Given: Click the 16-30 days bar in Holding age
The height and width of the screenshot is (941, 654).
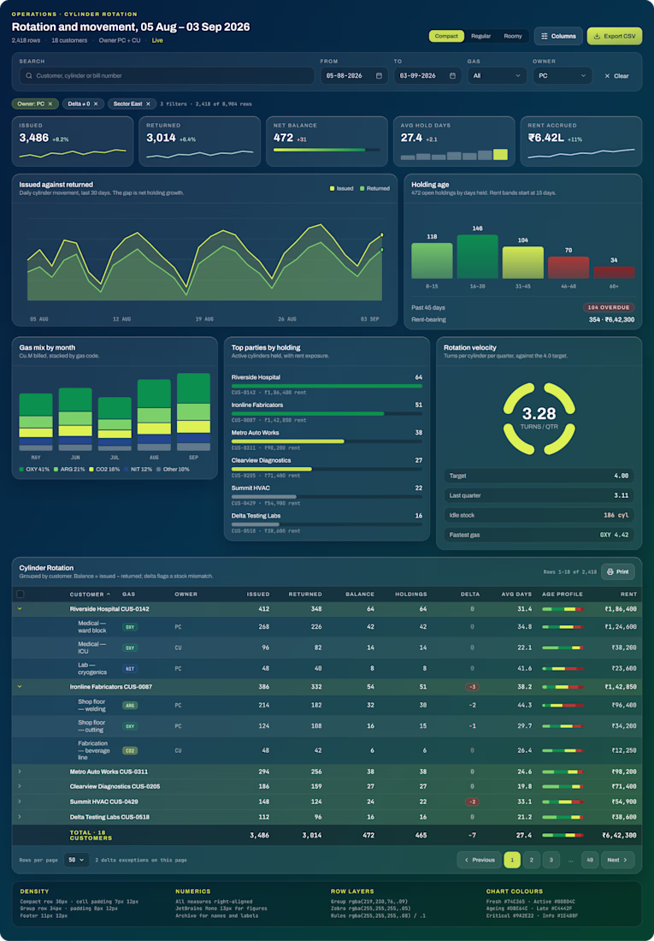Looking at the screenshot, I should pyautogui.click(x=478, y=257).
